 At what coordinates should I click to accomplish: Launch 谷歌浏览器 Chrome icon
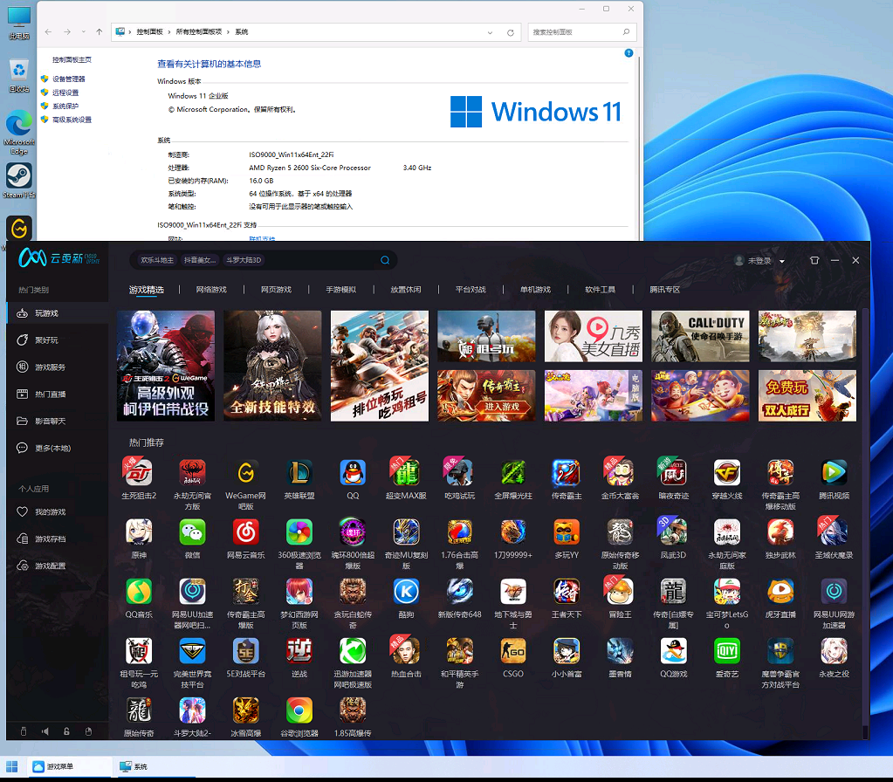point(299,710)
